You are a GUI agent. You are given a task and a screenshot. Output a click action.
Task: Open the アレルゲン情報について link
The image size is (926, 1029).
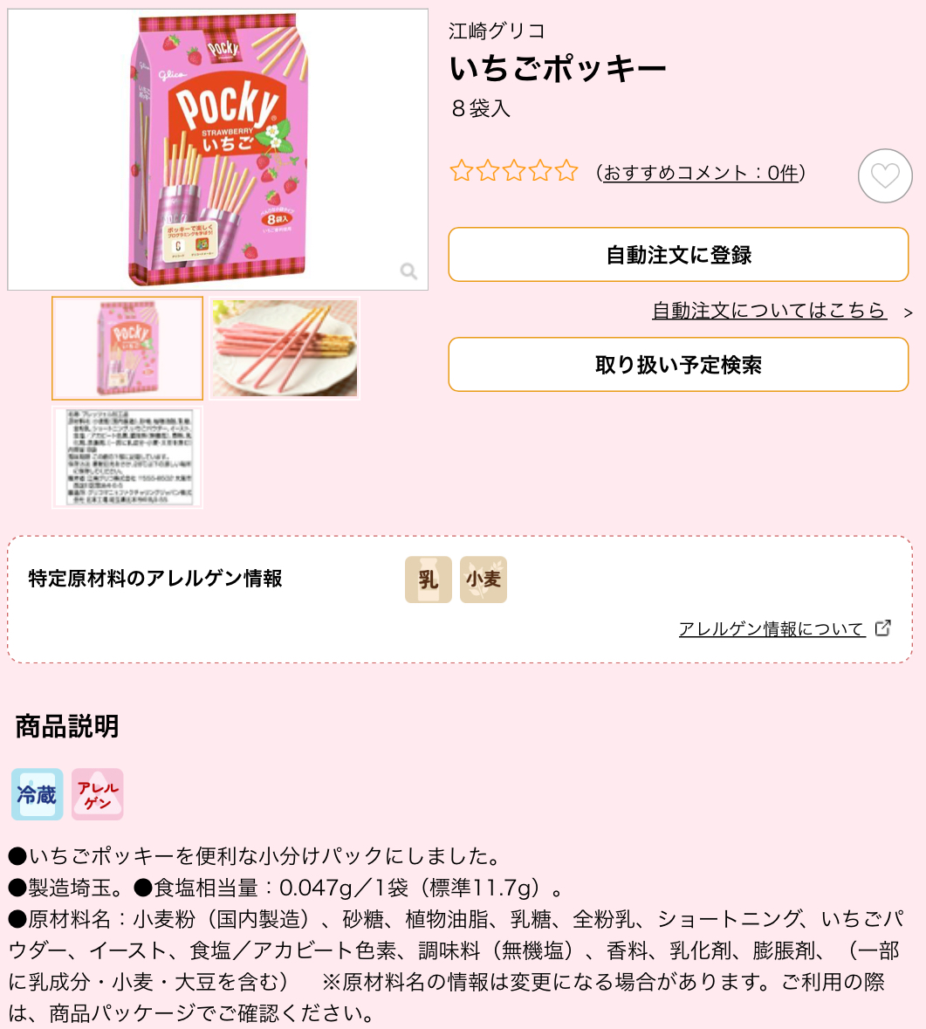coord(772,628)
